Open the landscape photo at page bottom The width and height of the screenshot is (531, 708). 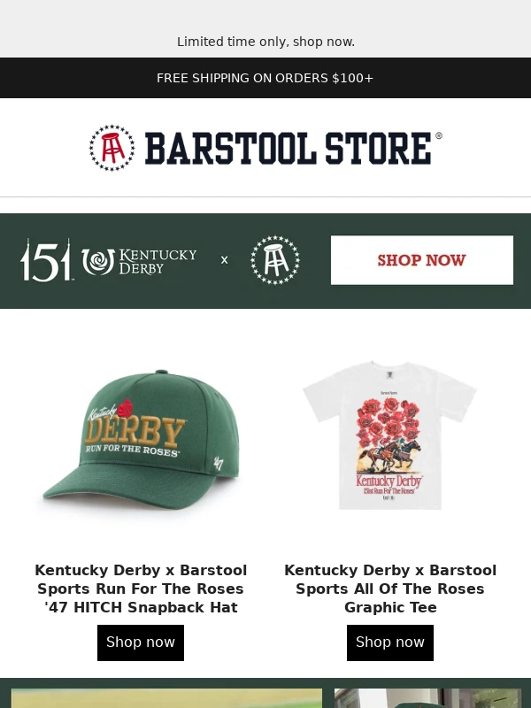(x=166, y=698)
